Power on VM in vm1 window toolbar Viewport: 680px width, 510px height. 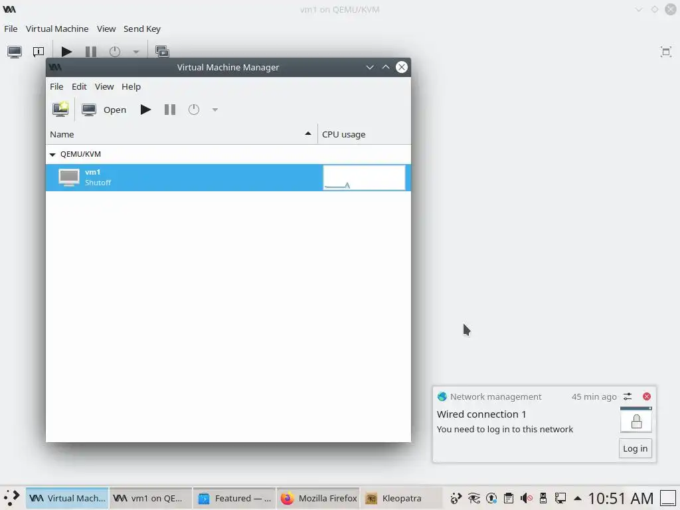tap(66, 52)
